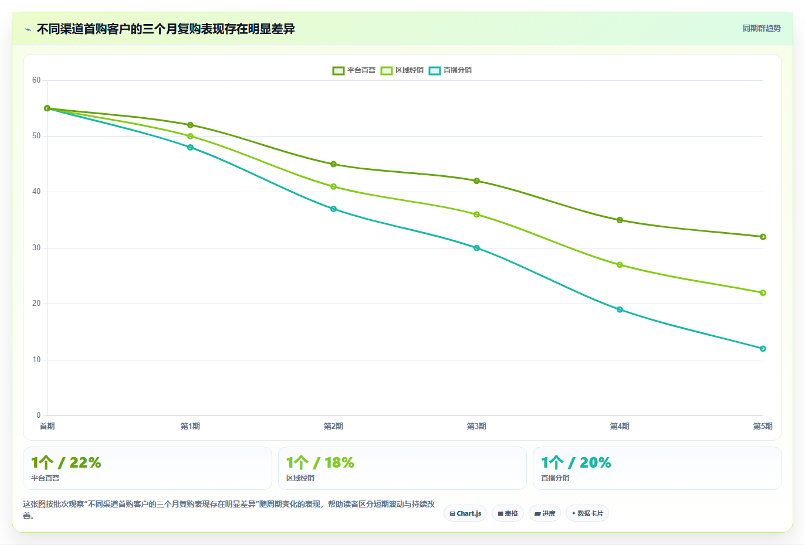805x545 pixels.
Task: Select the 平台直营 data point at 第3期
Action: point(476,181)
